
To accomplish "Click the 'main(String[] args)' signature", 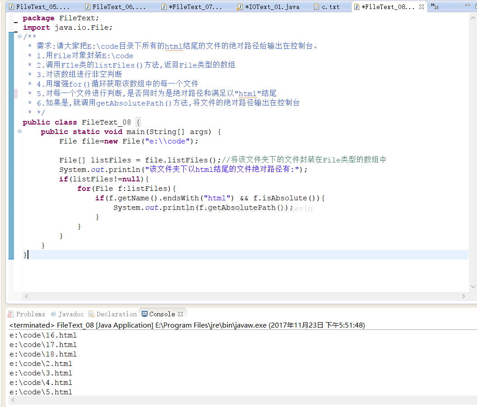I will pyautogui.click(x=169, y=132).
